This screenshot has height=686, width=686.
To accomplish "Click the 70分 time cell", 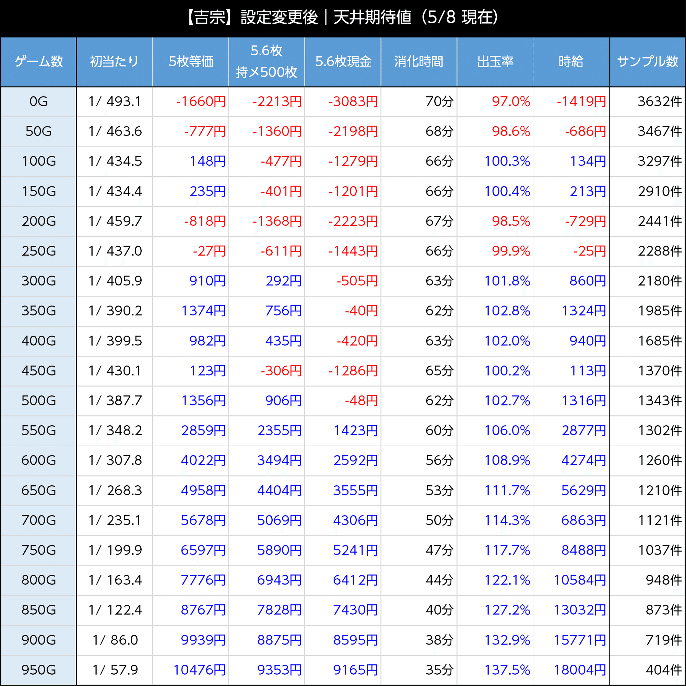I will pyautogui.click(x=439, y=102).
